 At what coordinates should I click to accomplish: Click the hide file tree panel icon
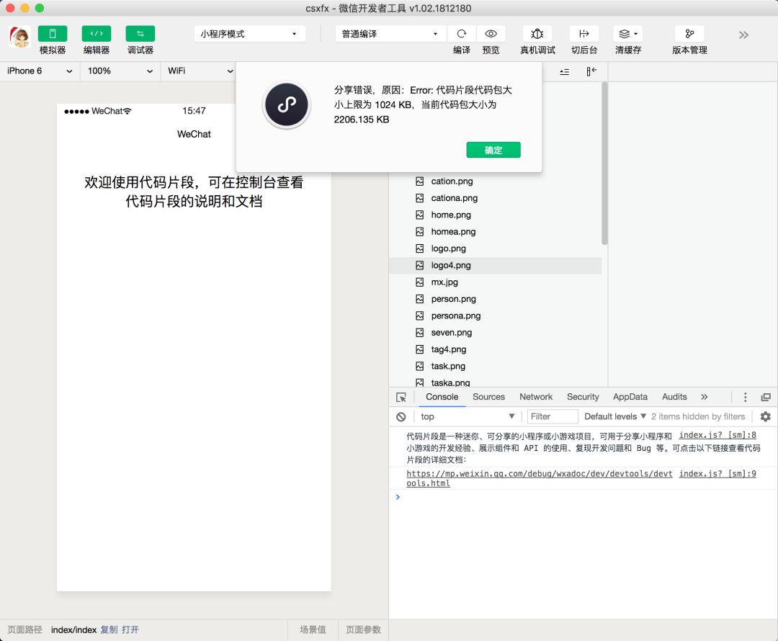tap(591, 71)
